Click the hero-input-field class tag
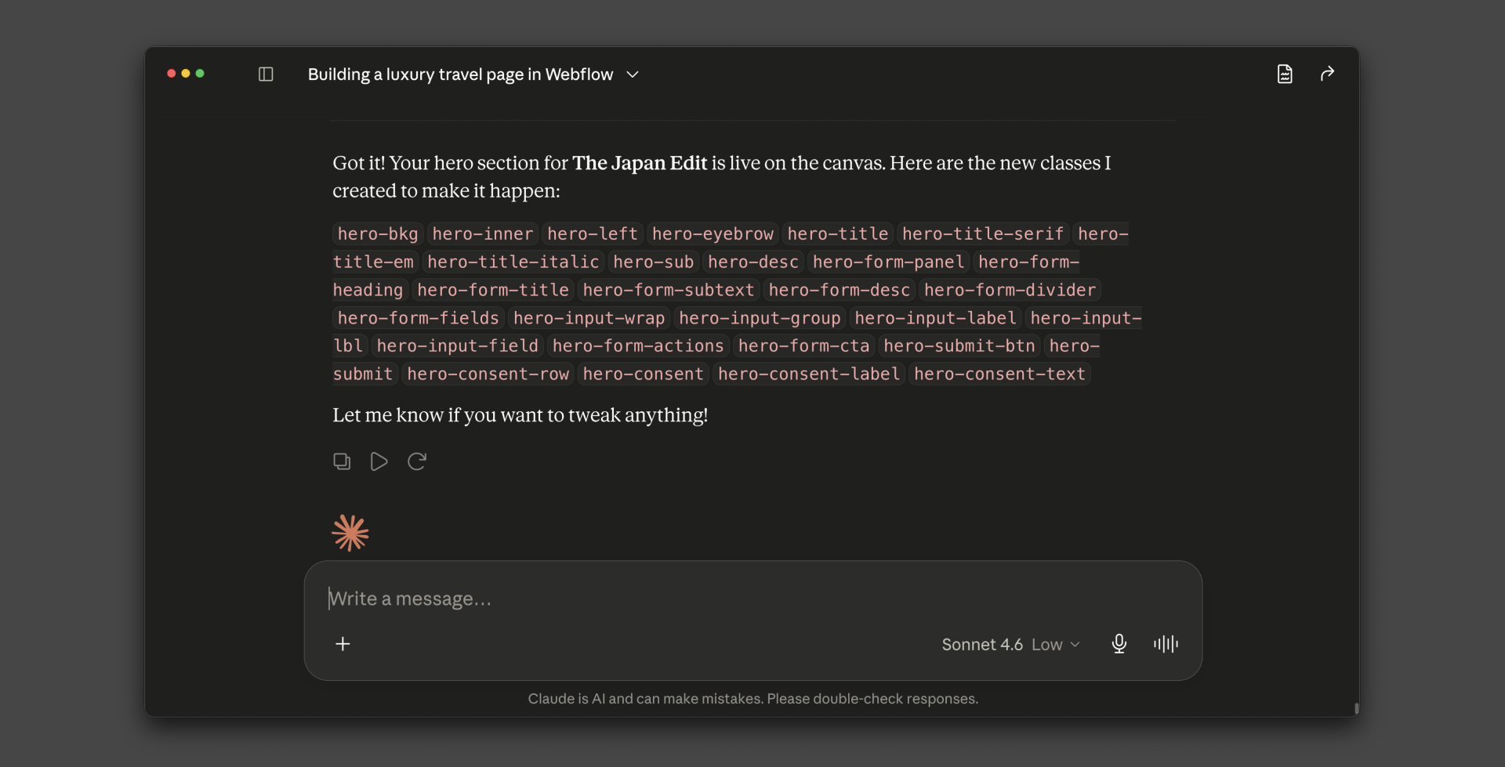This screenshot has width=1505, height=767. click(x=458, y=346)
